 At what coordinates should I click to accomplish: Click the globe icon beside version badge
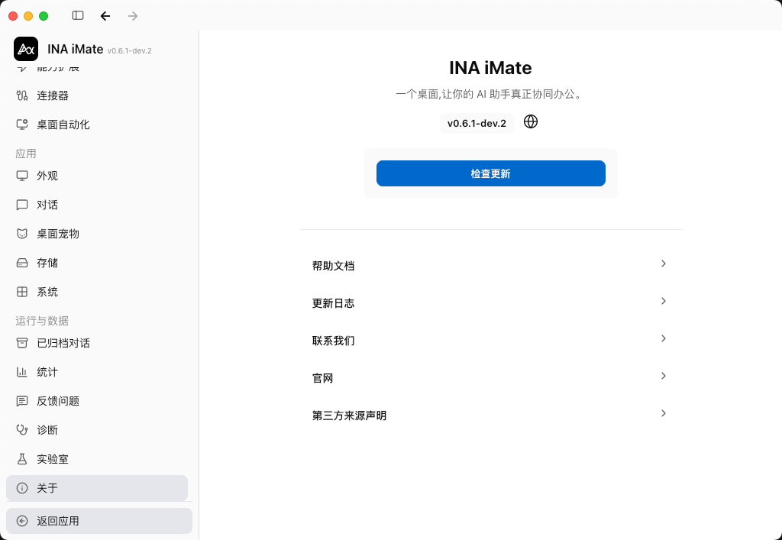point(531,121)
